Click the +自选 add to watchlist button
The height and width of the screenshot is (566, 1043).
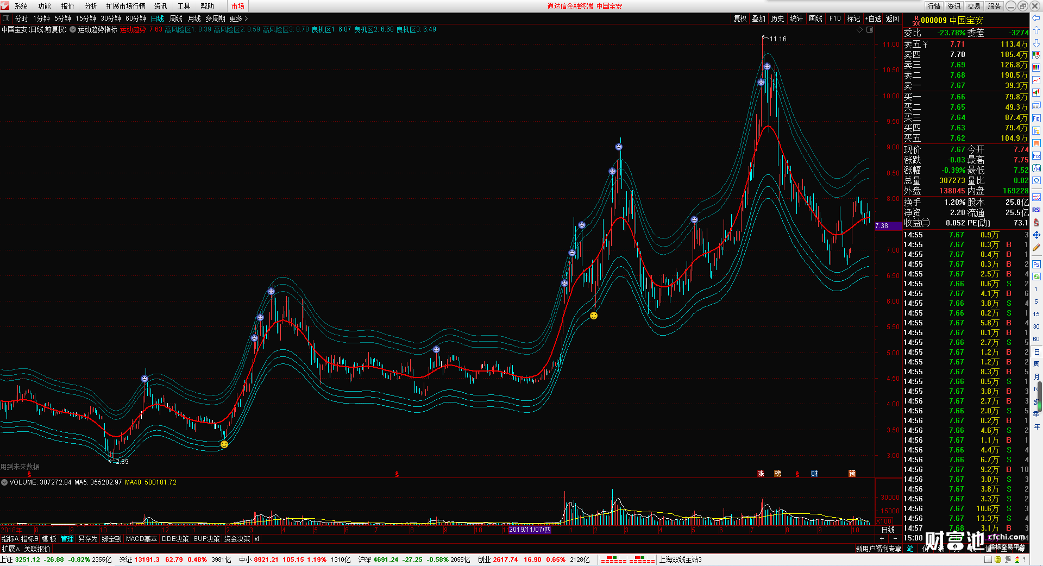pos(873,18)
